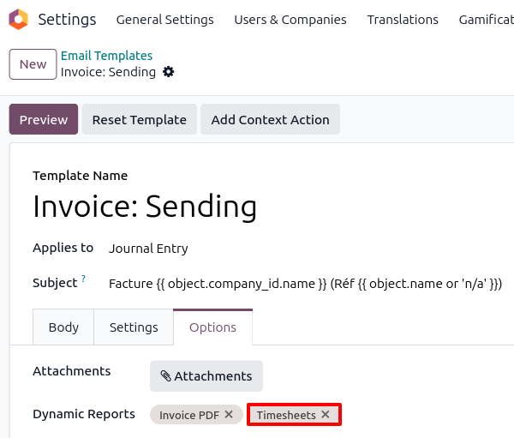Viewport: 514px width, 438px height.
Task: Open the General Settings menu
Action: click(x=164, y=20)
